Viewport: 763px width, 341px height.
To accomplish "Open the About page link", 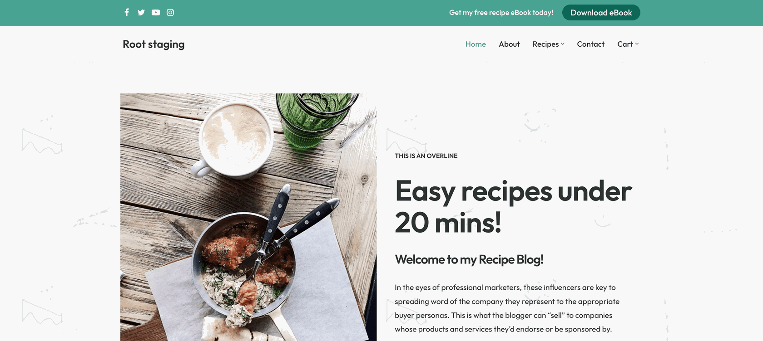I will click(x=509, y=44).
